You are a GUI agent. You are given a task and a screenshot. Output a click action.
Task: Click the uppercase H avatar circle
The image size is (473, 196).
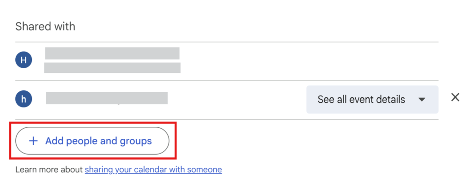(24, 59)
